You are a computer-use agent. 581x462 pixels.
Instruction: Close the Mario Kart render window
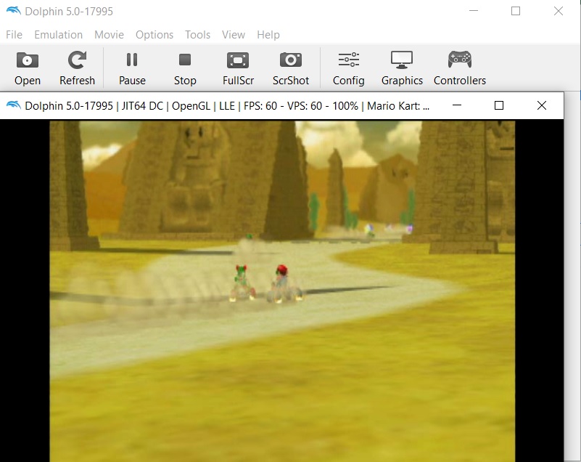click(x=542, y=105)
